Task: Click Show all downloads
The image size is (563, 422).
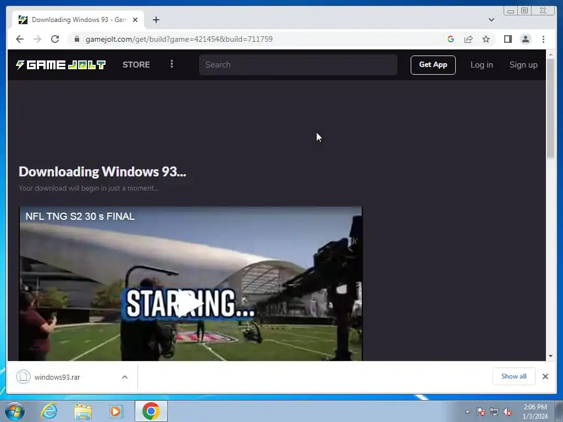Action: (x=514, y=376)
